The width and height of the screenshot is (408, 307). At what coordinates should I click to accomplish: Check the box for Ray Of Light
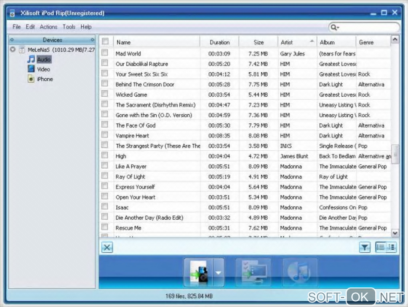(105, 176)
